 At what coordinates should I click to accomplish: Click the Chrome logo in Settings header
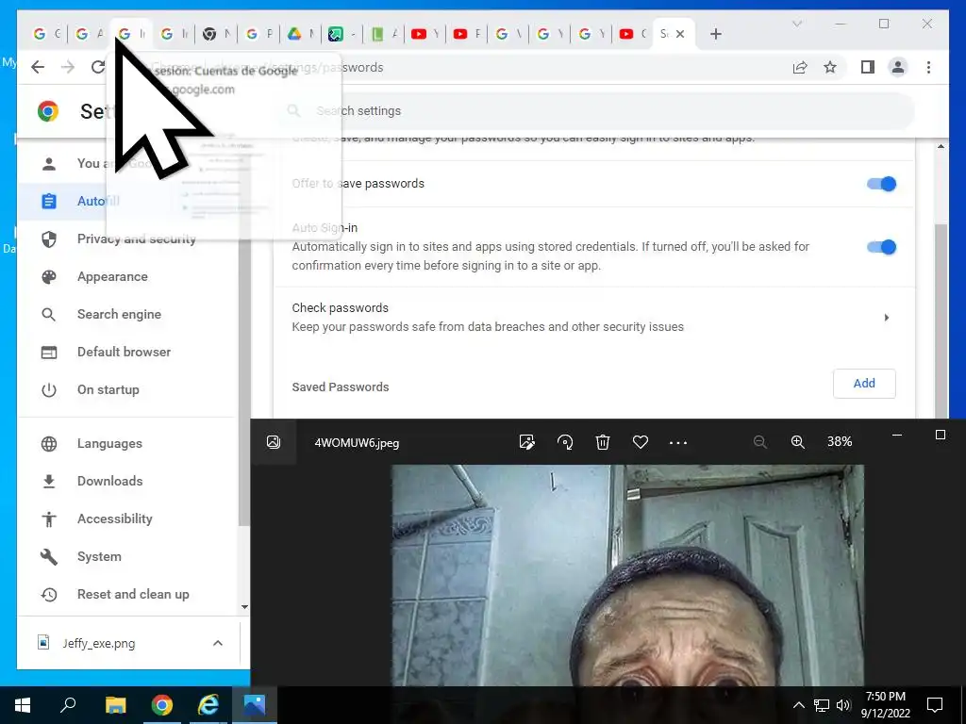point(48,111)
